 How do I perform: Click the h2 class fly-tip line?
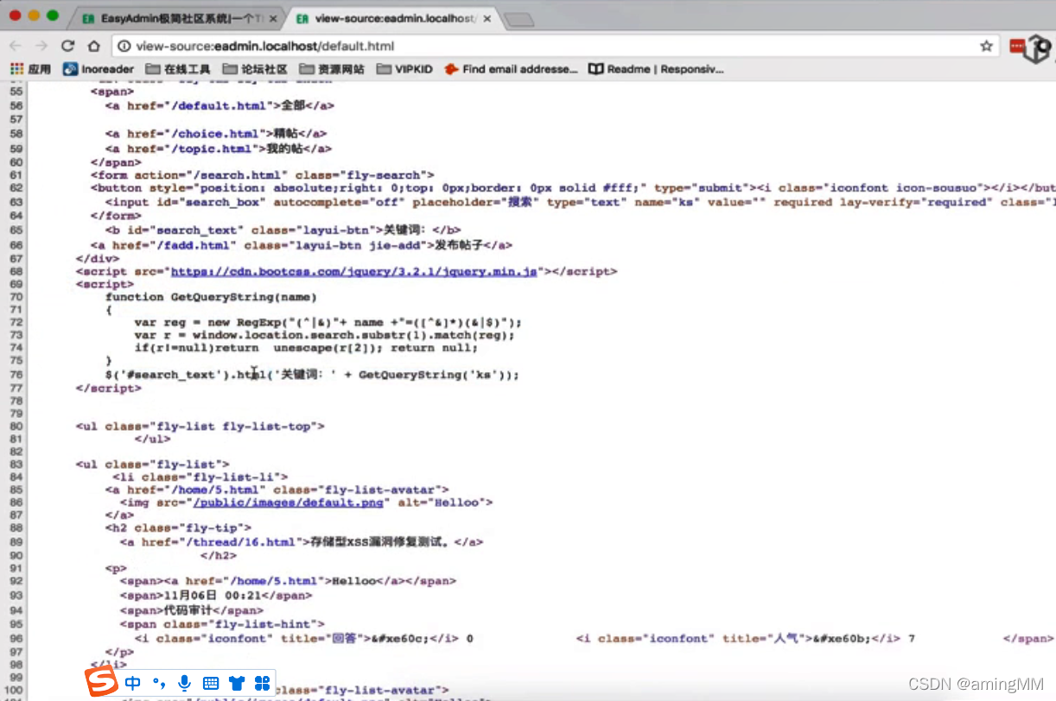click(179, 527)
